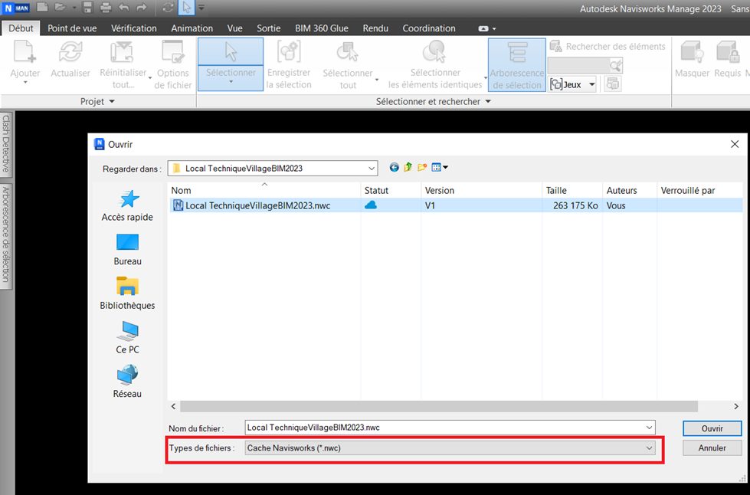Click the Select cursor icon in quick access toolbar
This screenshot has width=750, height=495.
coord(187,7)
